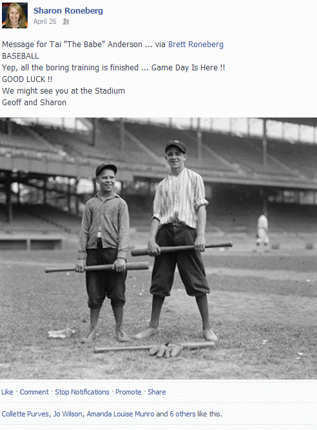Click the Promote link
The height and width of the screenshot is (430, 317).
(128, 392)
